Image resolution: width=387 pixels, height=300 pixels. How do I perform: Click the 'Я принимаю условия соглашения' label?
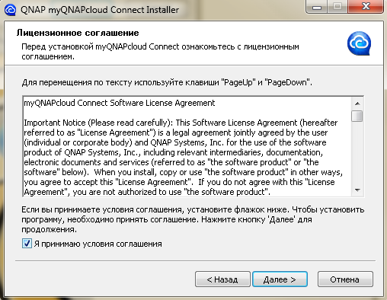[x=98, y=244]
